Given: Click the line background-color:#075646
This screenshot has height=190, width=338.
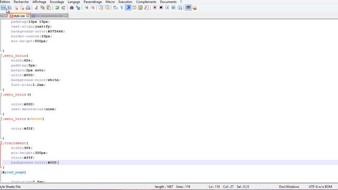Looking at the screenshot, I should 38,32.
